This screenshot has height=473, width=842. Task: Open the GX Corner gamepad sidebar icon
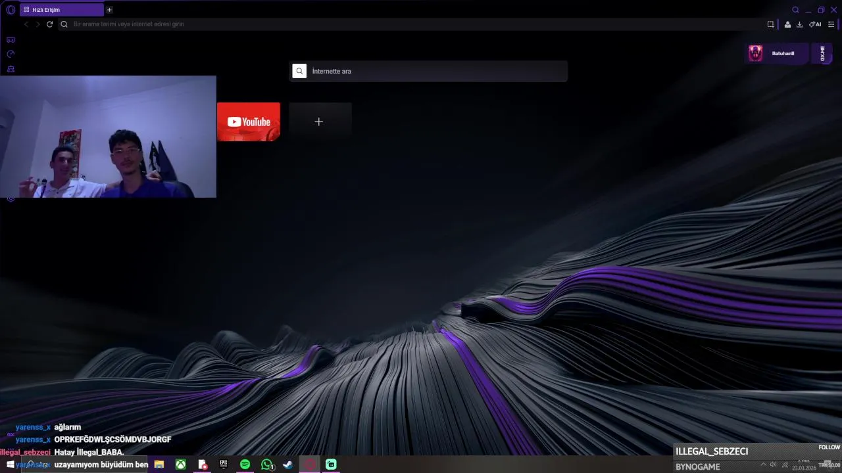click(x=11, y=40)
